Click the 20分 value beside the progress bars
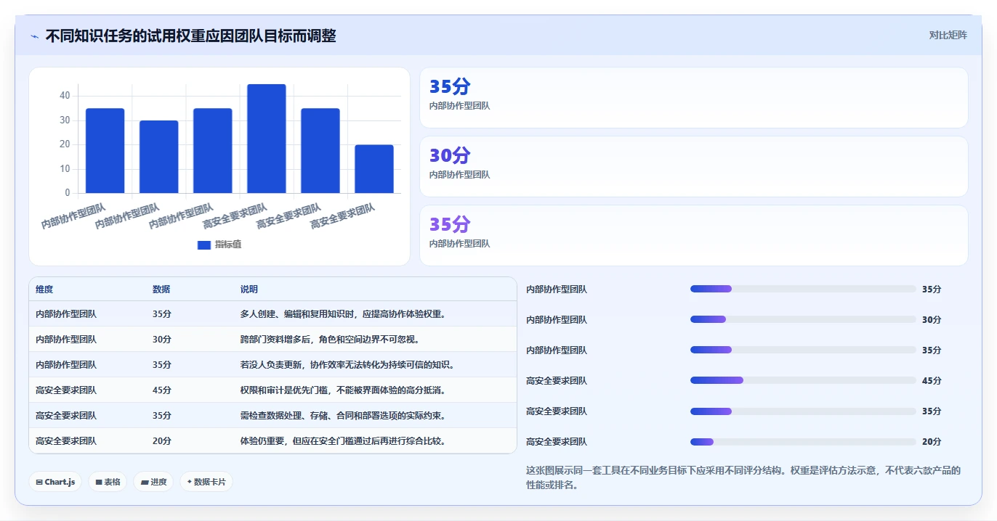The height and width of the screenshot is (521, 997). [932, 441]
